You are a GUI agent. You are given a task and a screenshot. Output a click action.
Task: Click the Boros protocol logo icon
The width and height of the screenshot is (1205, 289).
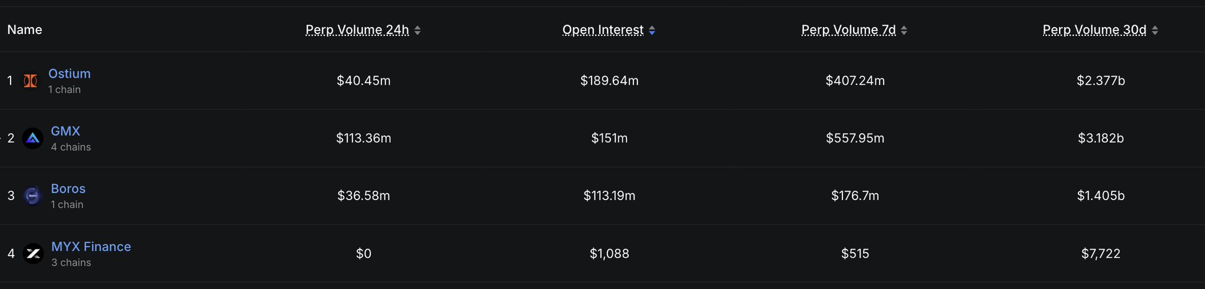[x=32, y=196]
